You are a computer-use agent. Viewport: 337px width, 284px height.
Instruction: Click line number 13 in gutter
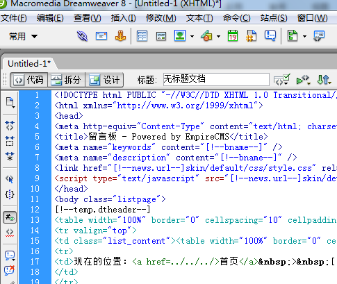[35, 220]
